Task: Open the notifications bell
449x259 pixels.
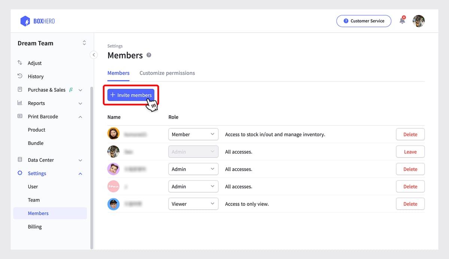Action: pos(402,21)
